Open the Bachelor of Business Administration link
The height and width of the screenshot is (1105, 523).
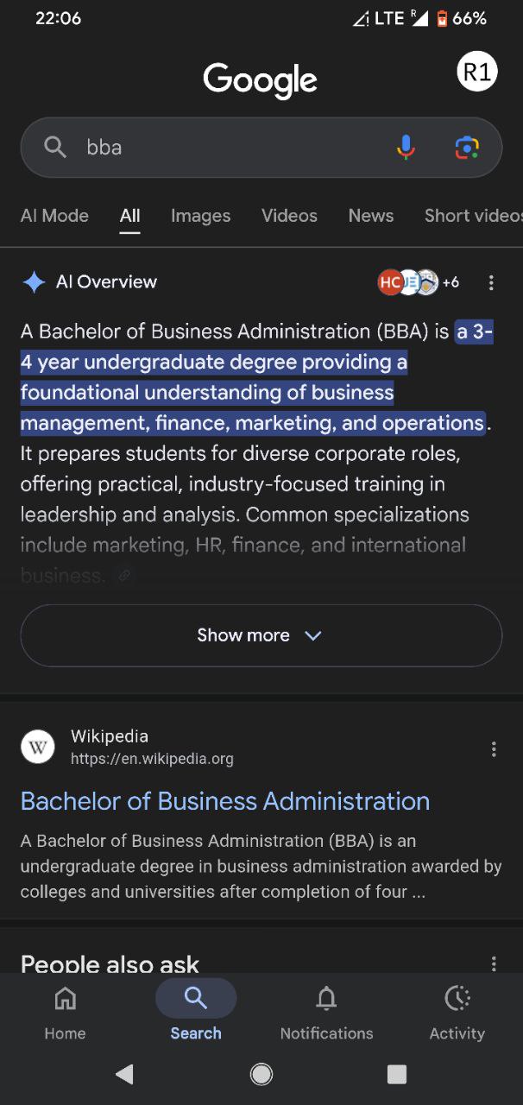pyautogui.click(x=224, y=801)
